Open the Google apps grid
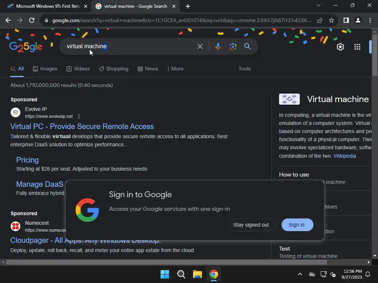This screenshot has width=378, height=283. (357, 47)
